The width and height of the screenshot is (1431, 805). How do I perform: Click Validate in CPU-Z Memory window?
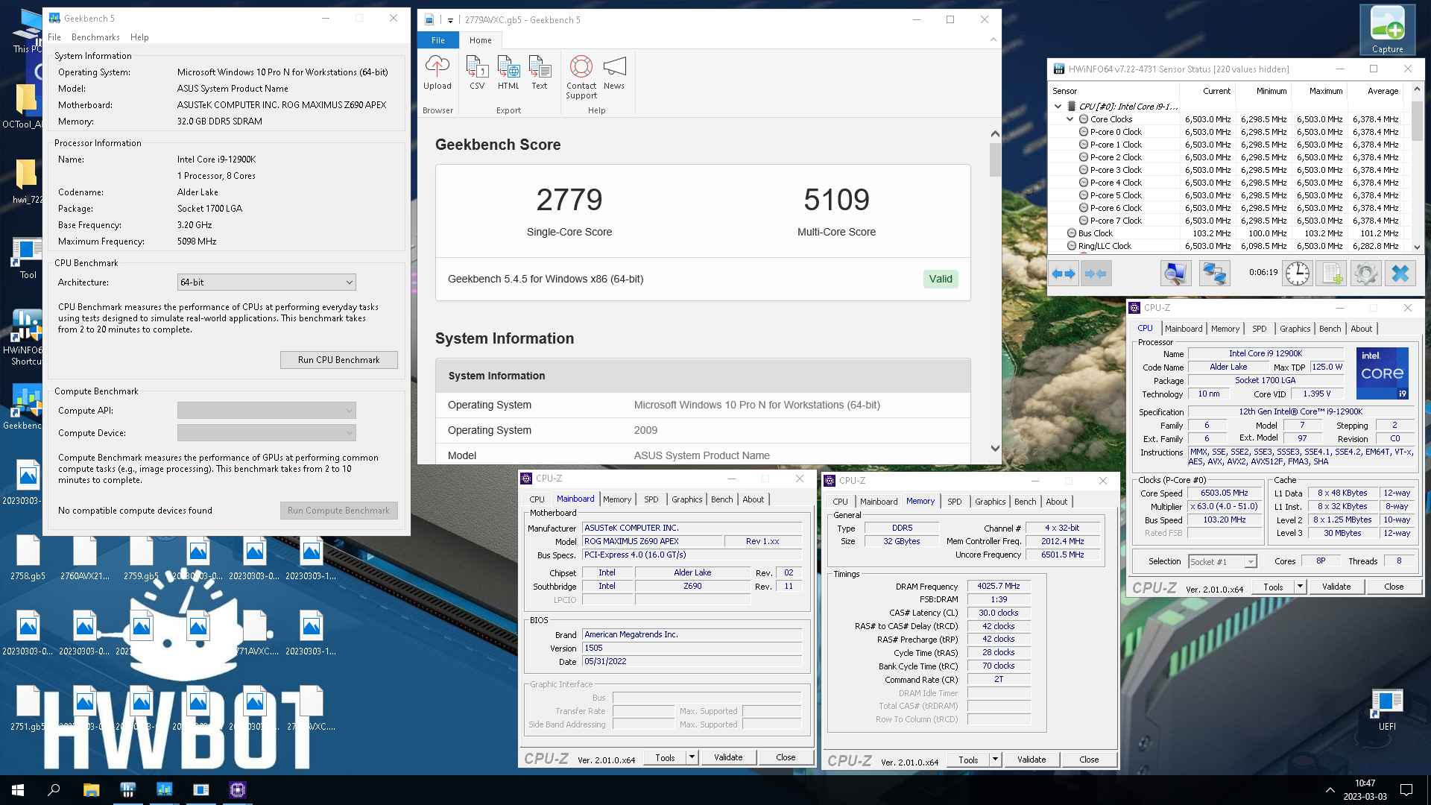(1032, 760)
